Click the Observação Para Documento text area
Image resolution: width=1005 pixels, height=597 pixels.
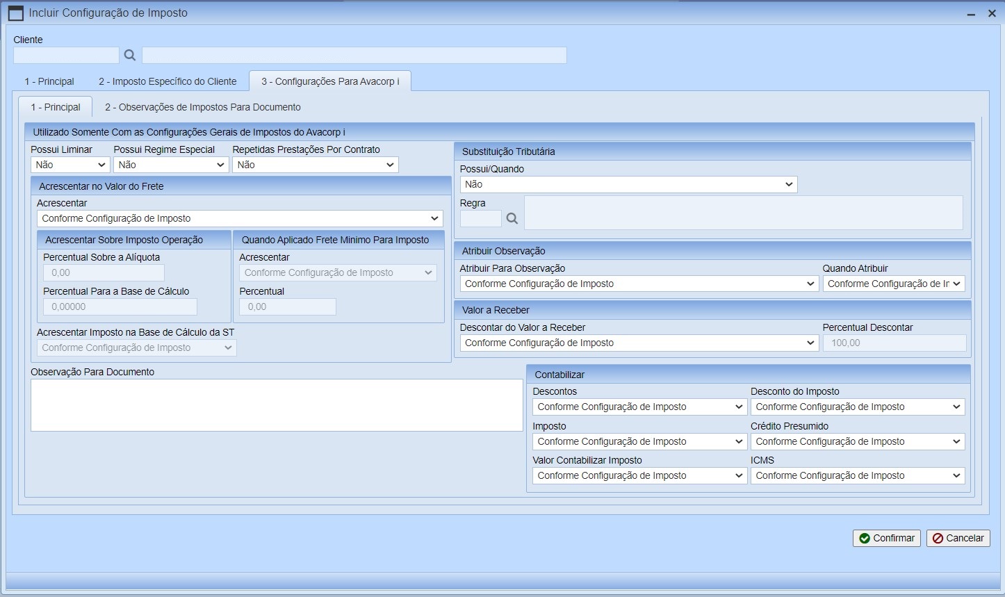[x=277, y=404]
